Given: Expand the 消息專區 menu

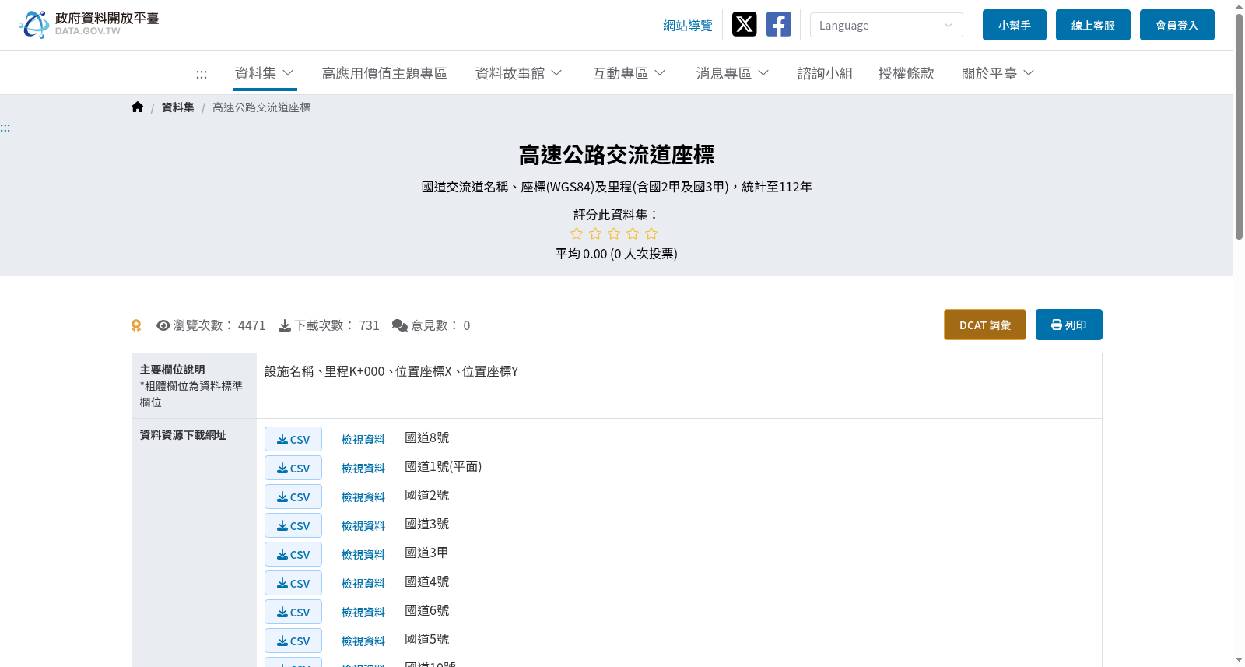Looking at the screenshot, I should [x=733, y=73].
